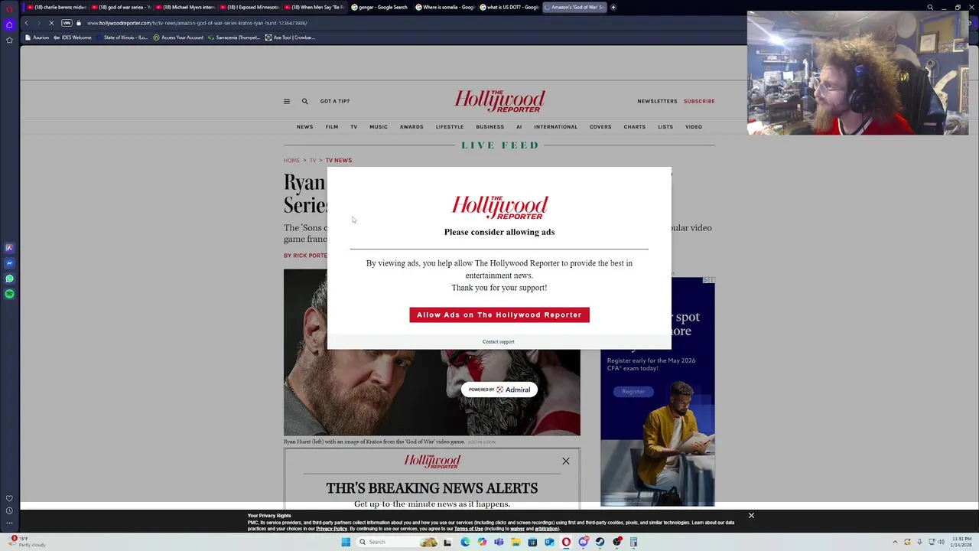Open Microsoft Teams from the taskbar
The height and width of the screenshot is (551, 979).
499,542
